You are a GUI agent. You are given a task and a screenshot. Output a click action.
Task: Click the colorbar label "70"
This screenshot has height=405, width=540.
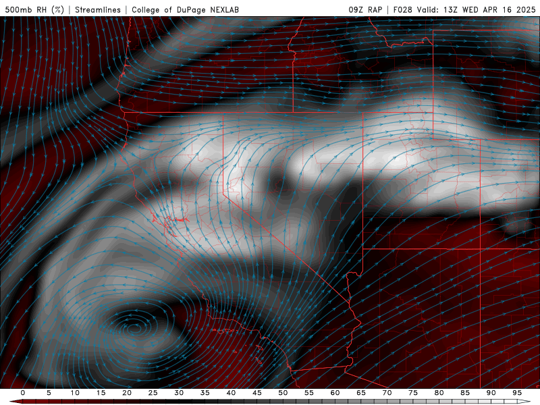point(387,393)
